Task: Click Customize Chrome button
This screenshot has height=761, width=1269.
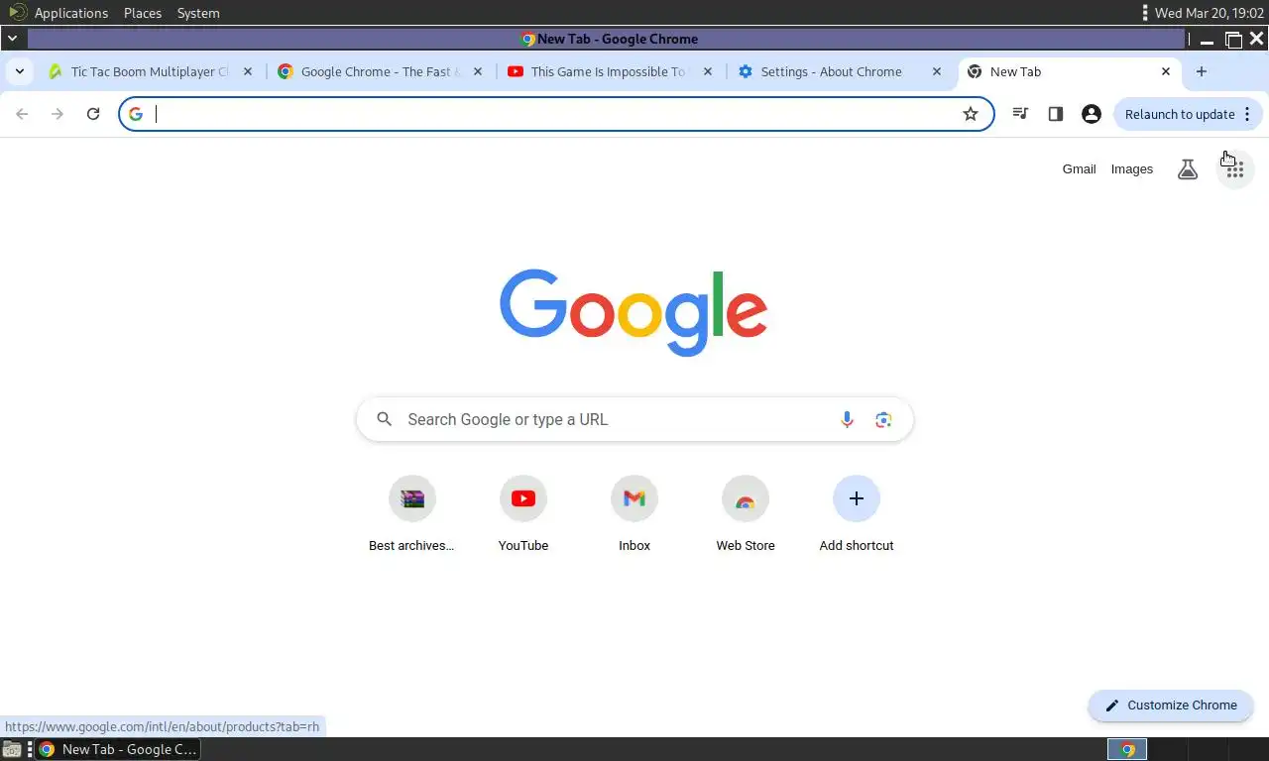Action: point(1171,706)
